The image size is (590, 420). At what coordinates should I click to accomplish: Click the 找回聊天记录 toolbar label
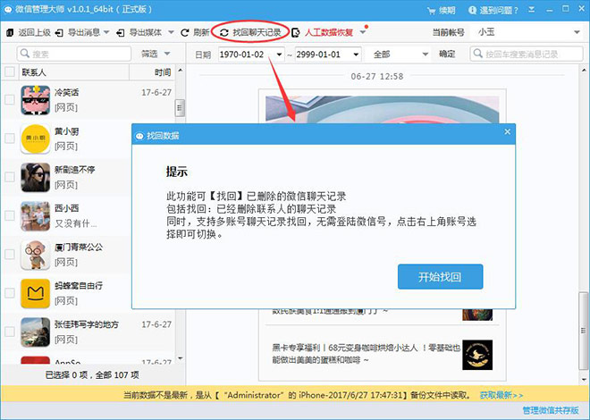(257, 33)
